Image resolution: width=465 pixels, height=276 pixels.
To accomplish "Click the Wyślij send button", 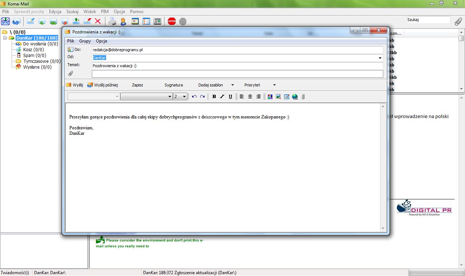I will coord(74,85).
